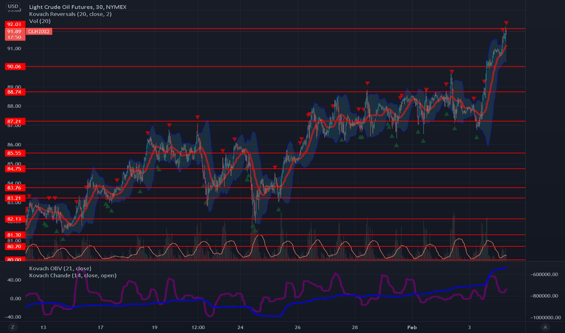Click the 91.00 price axis value
This screenshot has height=333, width=565.
pyautogui.click(x=15, y=48)
